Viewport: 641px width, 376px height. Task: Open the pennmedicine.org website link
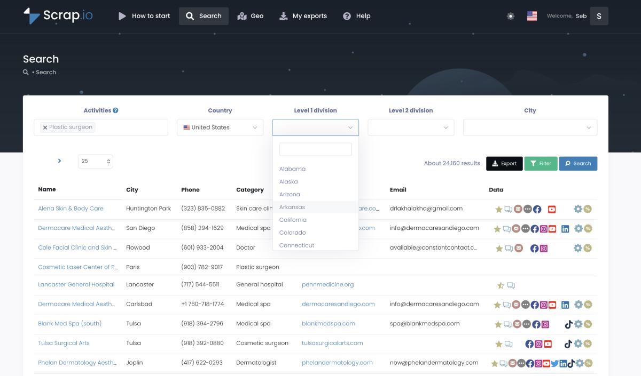point(327,285)
